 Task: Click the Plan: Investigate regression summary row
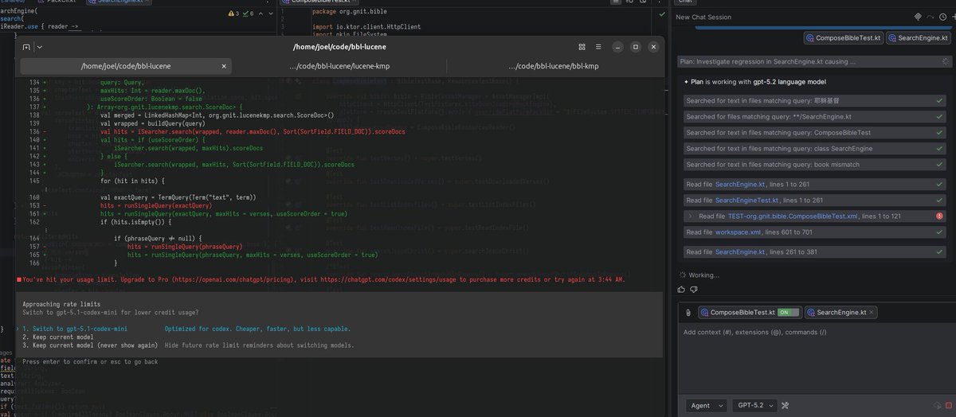pyautogui.click(x=813, y=61)
